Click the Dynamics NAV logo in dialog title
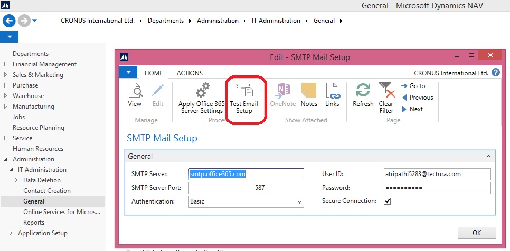 click(x=124, y=57)
